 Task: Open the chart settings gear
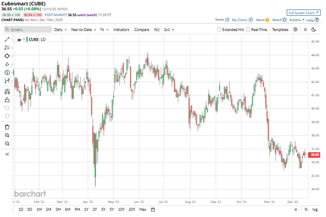pyautogui.click(x=295, y=29)
